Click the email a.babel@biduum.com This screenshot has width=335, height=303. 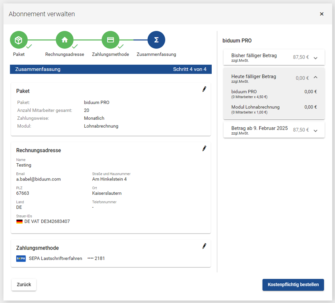pos(39,179)
